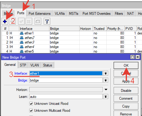
Task: Open the Interface dropdown arrow
Action: 106,73
